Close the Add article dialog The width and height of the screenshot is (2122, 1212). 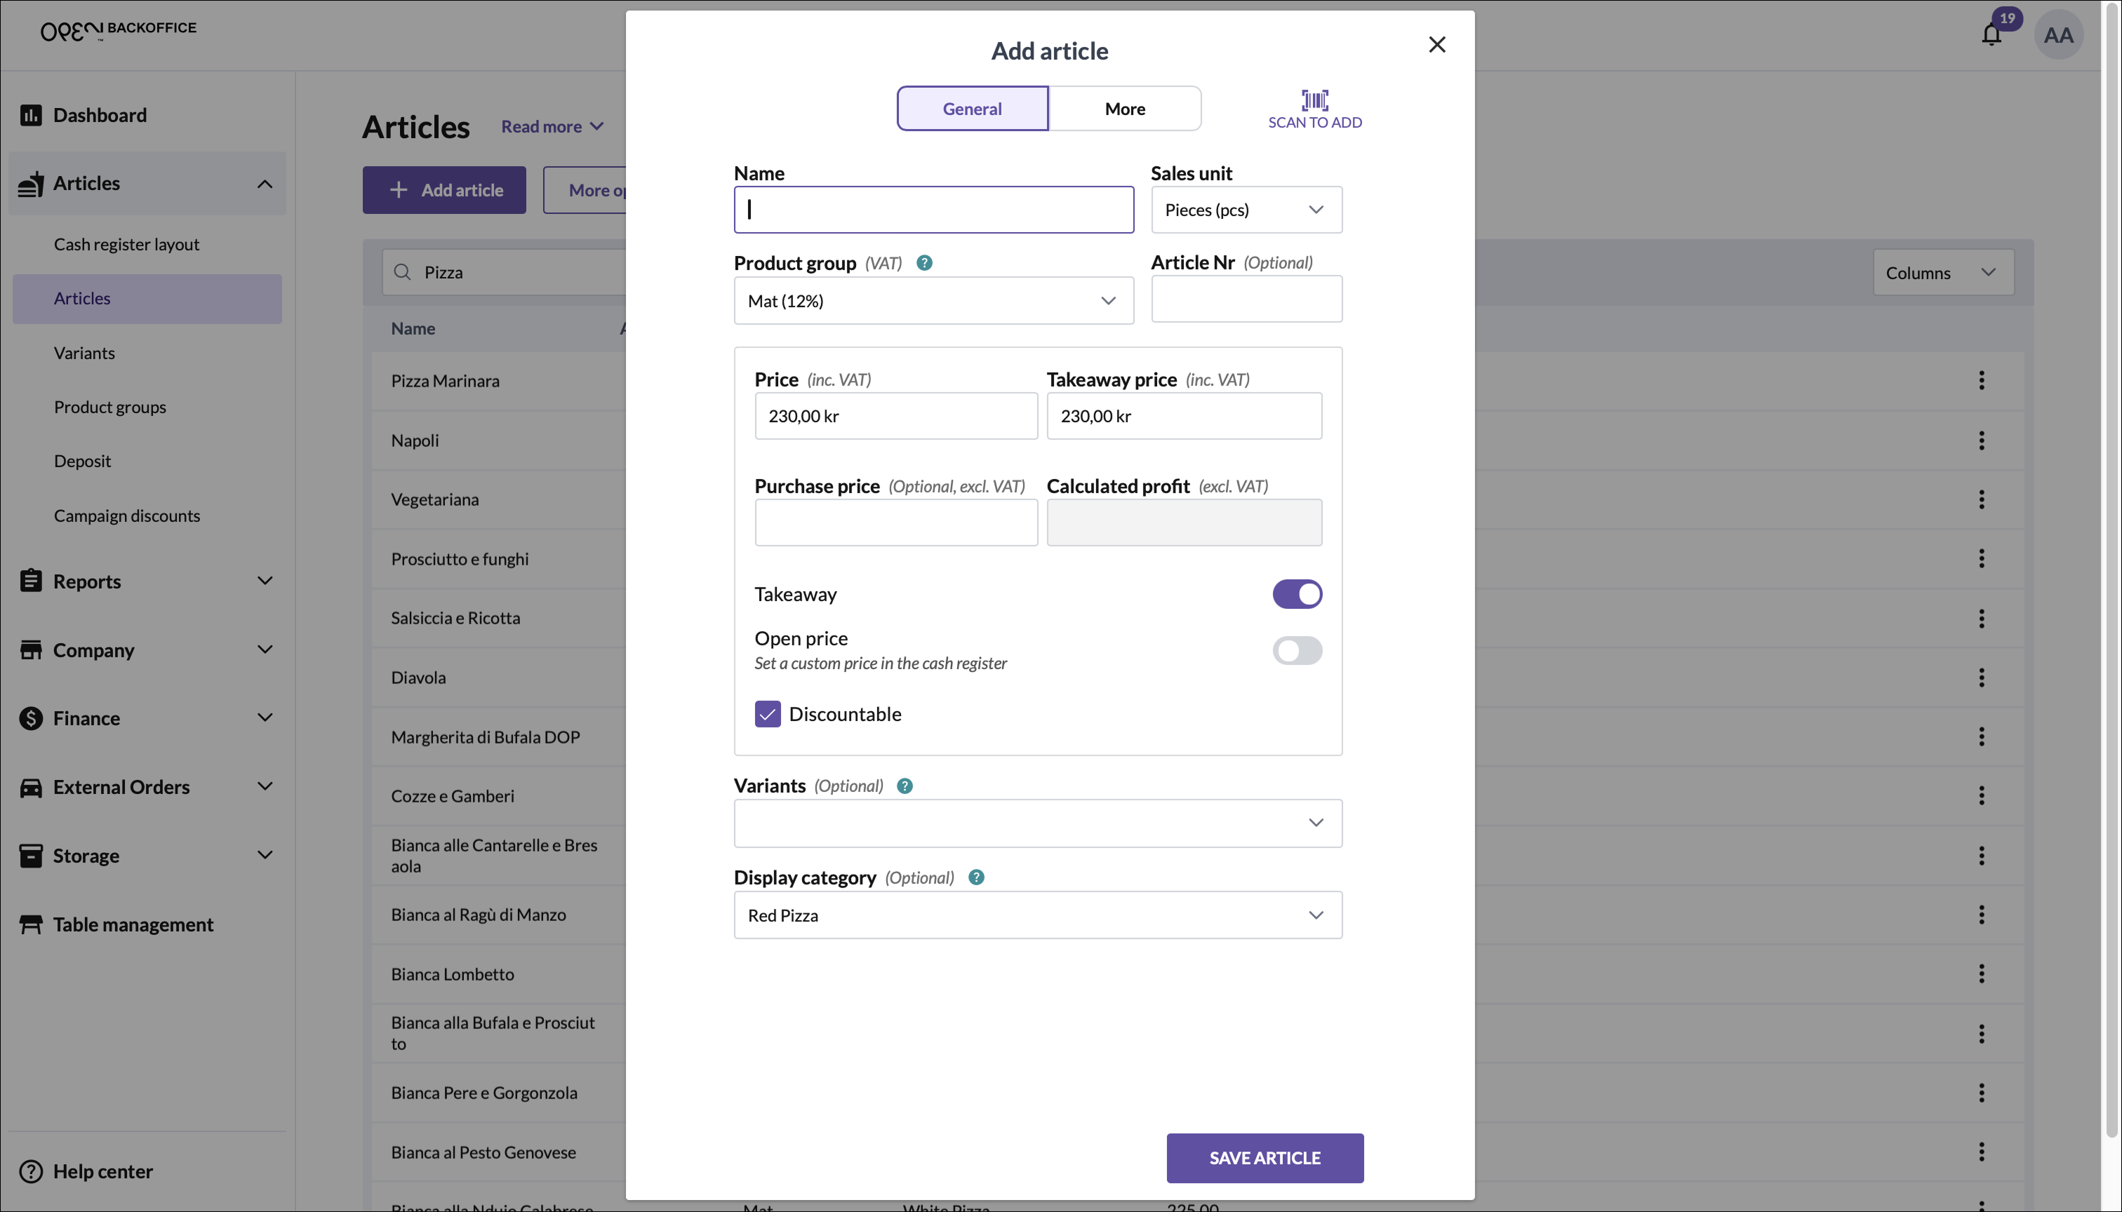tap(1436, 45)
